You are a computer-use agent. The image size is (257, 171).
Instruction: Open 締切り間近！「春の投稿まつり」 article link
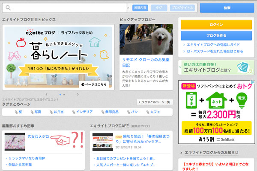tap(142, 139)
